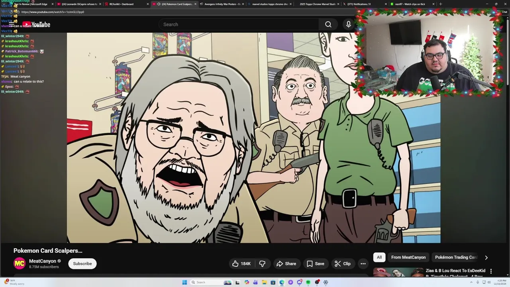Click the dislike thumbs-down button
Screen dimensions: 510x287
(x=262, y=263)
